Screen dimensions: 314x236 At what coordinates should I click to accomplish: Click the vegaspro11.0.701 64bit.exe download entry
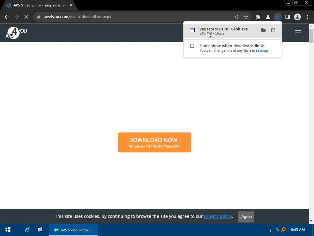pyautogui.click(x=233, y=30)
